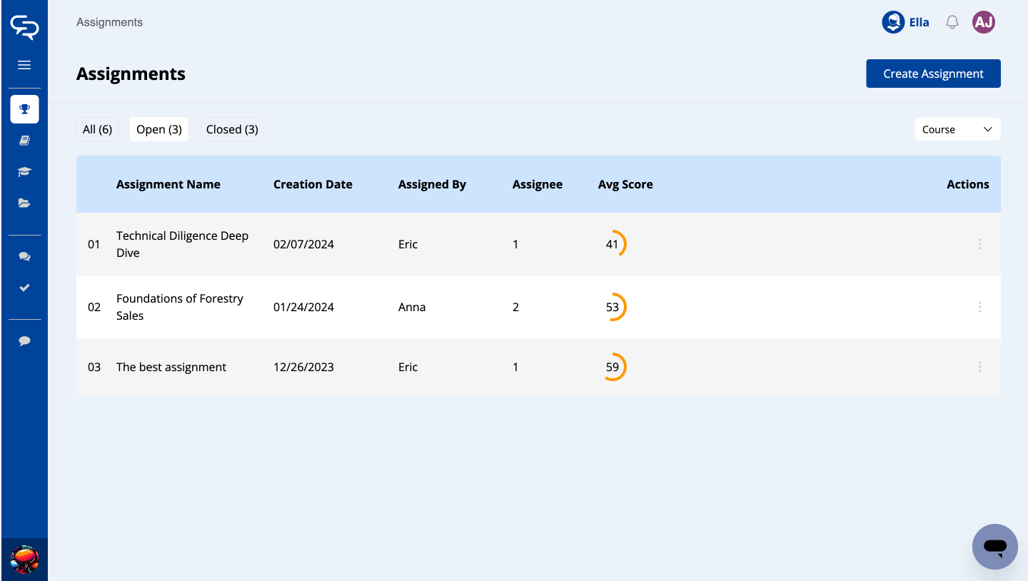The image size is (1028, 581).
Task: Open the Ella assistant link
Action: [x=906, y=23]
